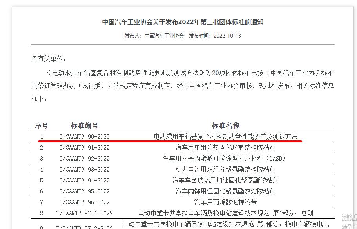Click 动力电池用双组分聚氨酯结构胶粘剂 standard name
357x229 pixels.
pyautogui.click(x=225, y=170)
